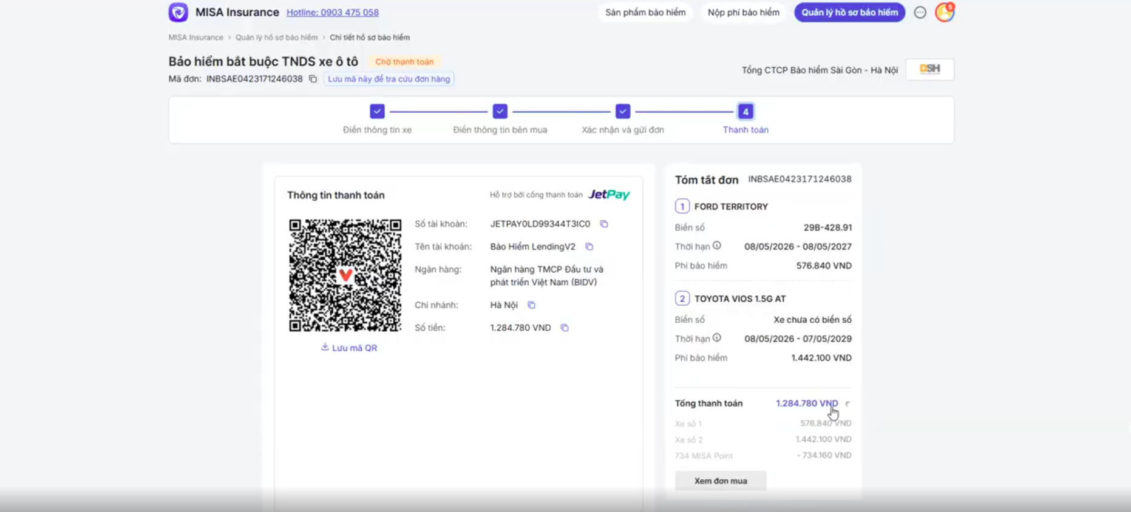Click license plate value 29B-428.91
The image size is (1131, 512).
point(827,227)
